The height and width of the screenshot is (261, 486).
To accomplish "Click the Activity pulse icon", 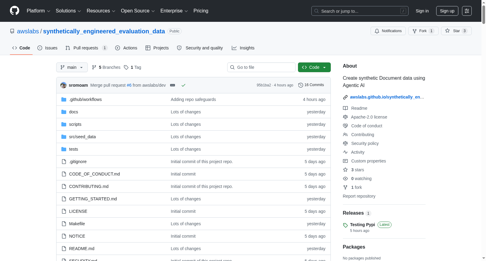I will (345, 152).
